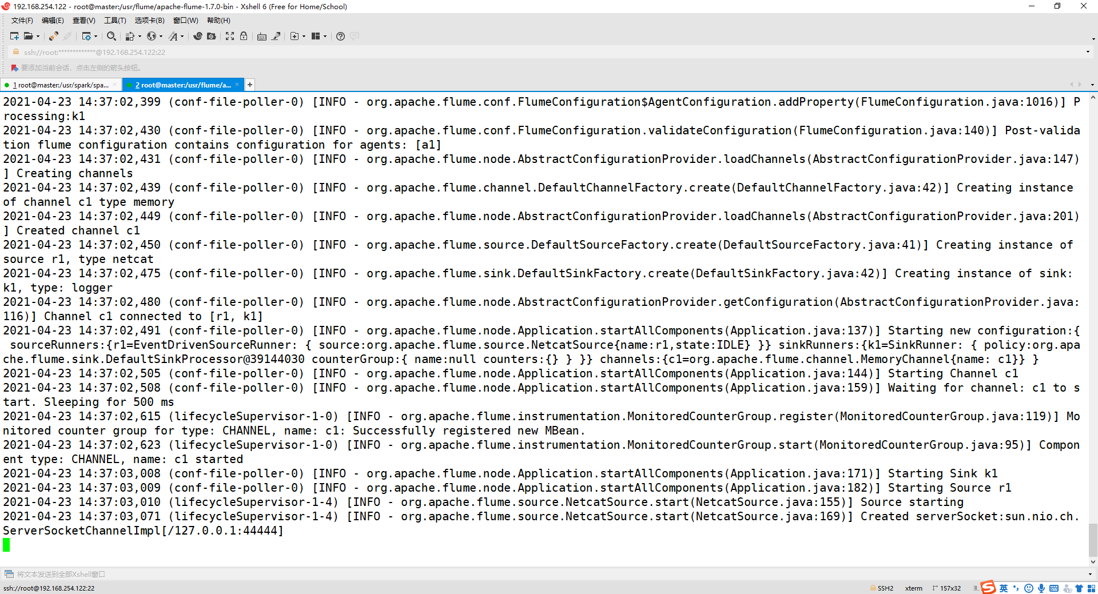Click the keyboard key mapping icon
Viewport: 1098px width, 594px height.
coord(262,36)
